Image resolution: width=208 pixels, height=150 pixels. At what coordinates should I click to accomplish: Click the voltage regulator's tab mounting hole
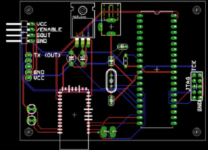pos(83,10)
